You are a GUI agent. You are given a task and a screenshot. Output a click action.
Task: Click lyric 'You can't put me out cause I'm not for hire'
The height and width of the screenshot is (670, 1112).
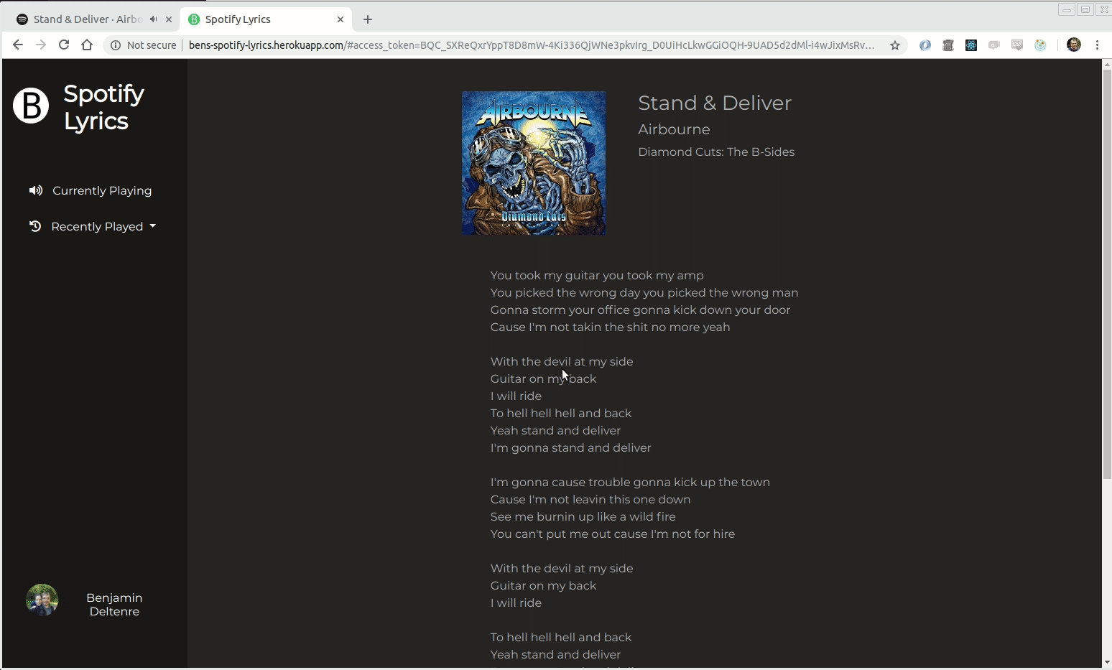[613, 534]
